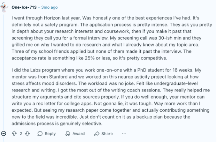The image size is (217, 142).
Task: Open the Snoo avatar of One-Ice-713
Action: tap(4, 7)
